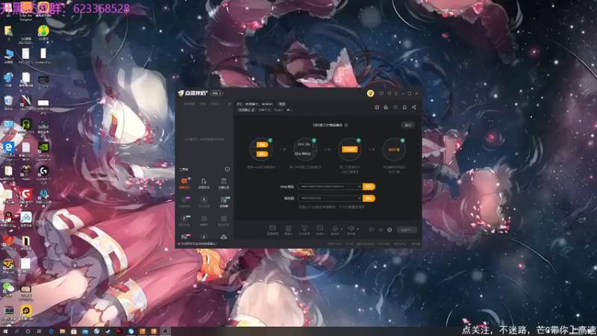597x336 pixels.
Task: Open second-row toolbox tool with purple badge
Action: coord(184,202)
